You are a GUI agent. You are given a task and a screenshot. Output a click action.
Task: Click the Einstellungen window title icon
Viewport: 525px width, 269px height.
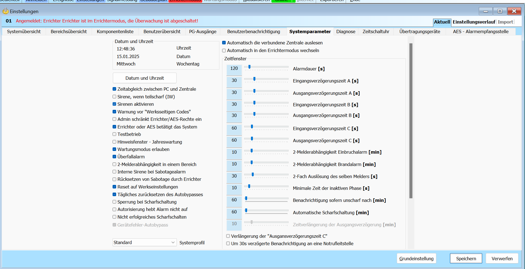pyautogui.click(x=5, y=11)
